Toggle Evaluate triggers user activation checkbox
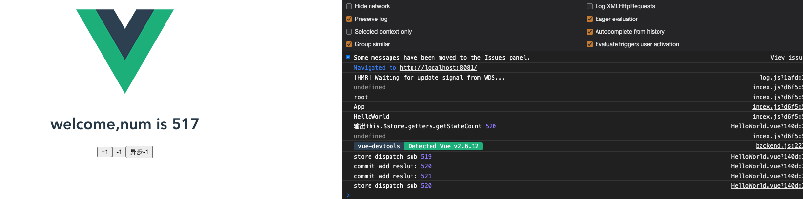The height and width of the screenshot is (199, 803). coord(590,44)
